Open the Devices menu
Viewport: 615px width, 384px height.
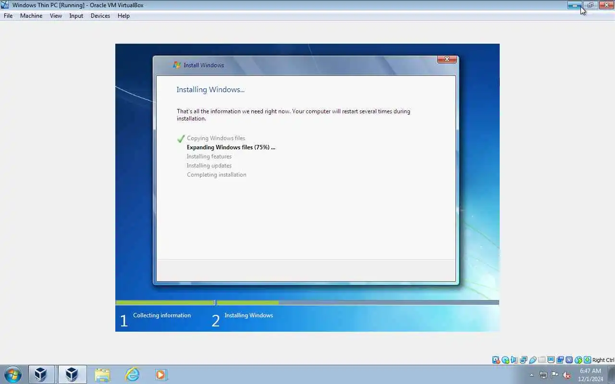pyautogui.click(x=100, y=16)
